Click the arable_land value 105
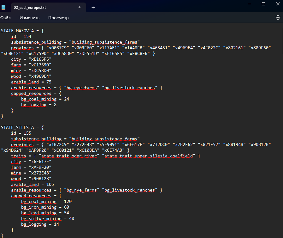This screenshot has width=283, height=238. click(x=50, y=185)
